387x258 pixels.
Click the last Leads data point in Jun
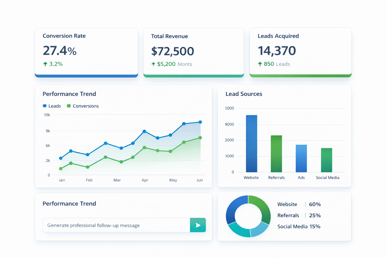tap(200, 122)
